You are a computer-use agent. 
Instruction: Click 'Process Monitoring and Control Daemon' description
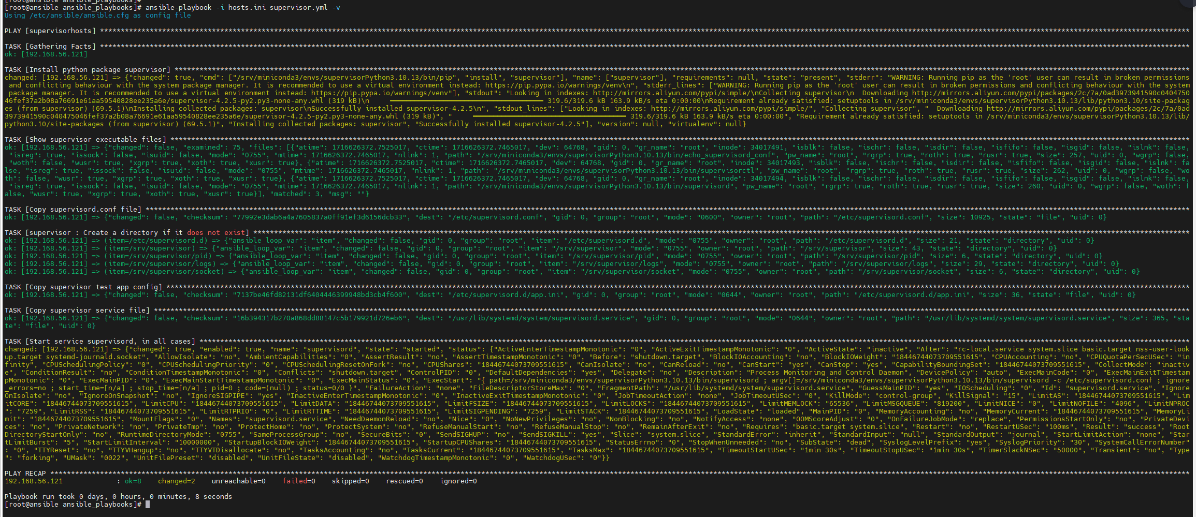tap(826, 373)
